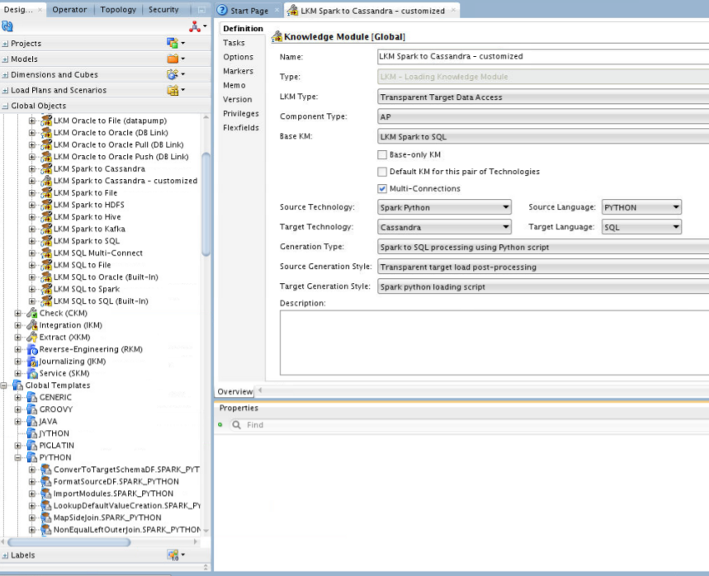
Task: Click the green status dot in Properties panel
Action: click(219, 424)
